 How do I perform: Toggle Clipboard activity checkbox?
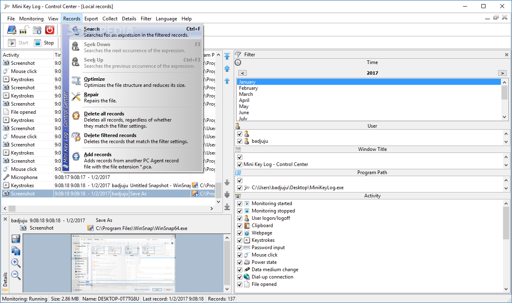coord(240,226)
